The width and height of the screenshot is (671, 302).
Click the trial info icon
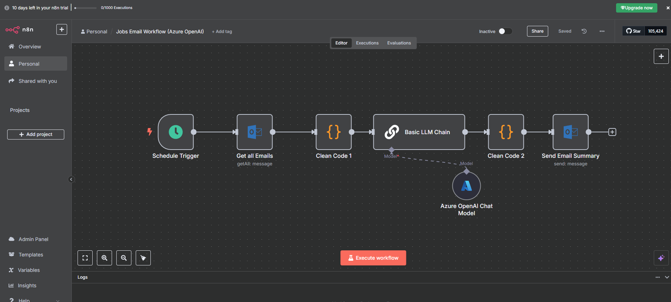click(6, 8)
